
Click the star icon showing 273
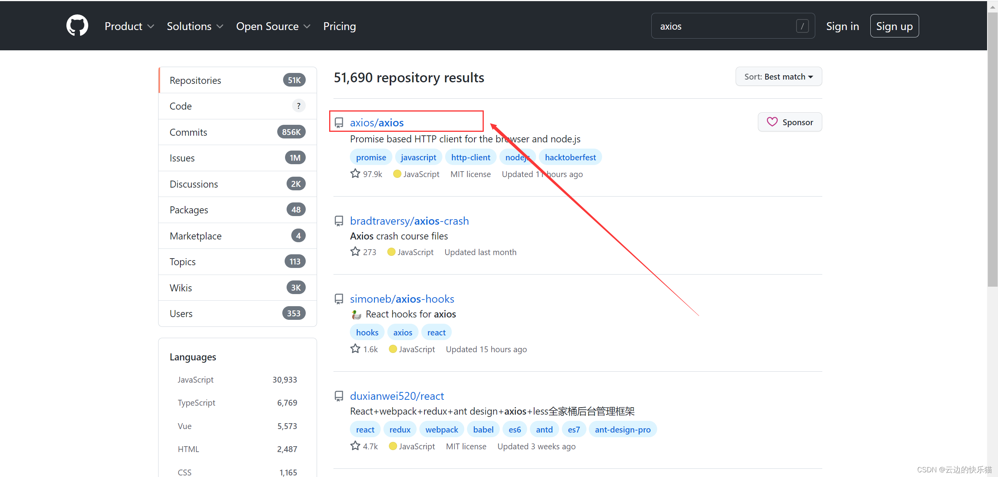[355, 252]
